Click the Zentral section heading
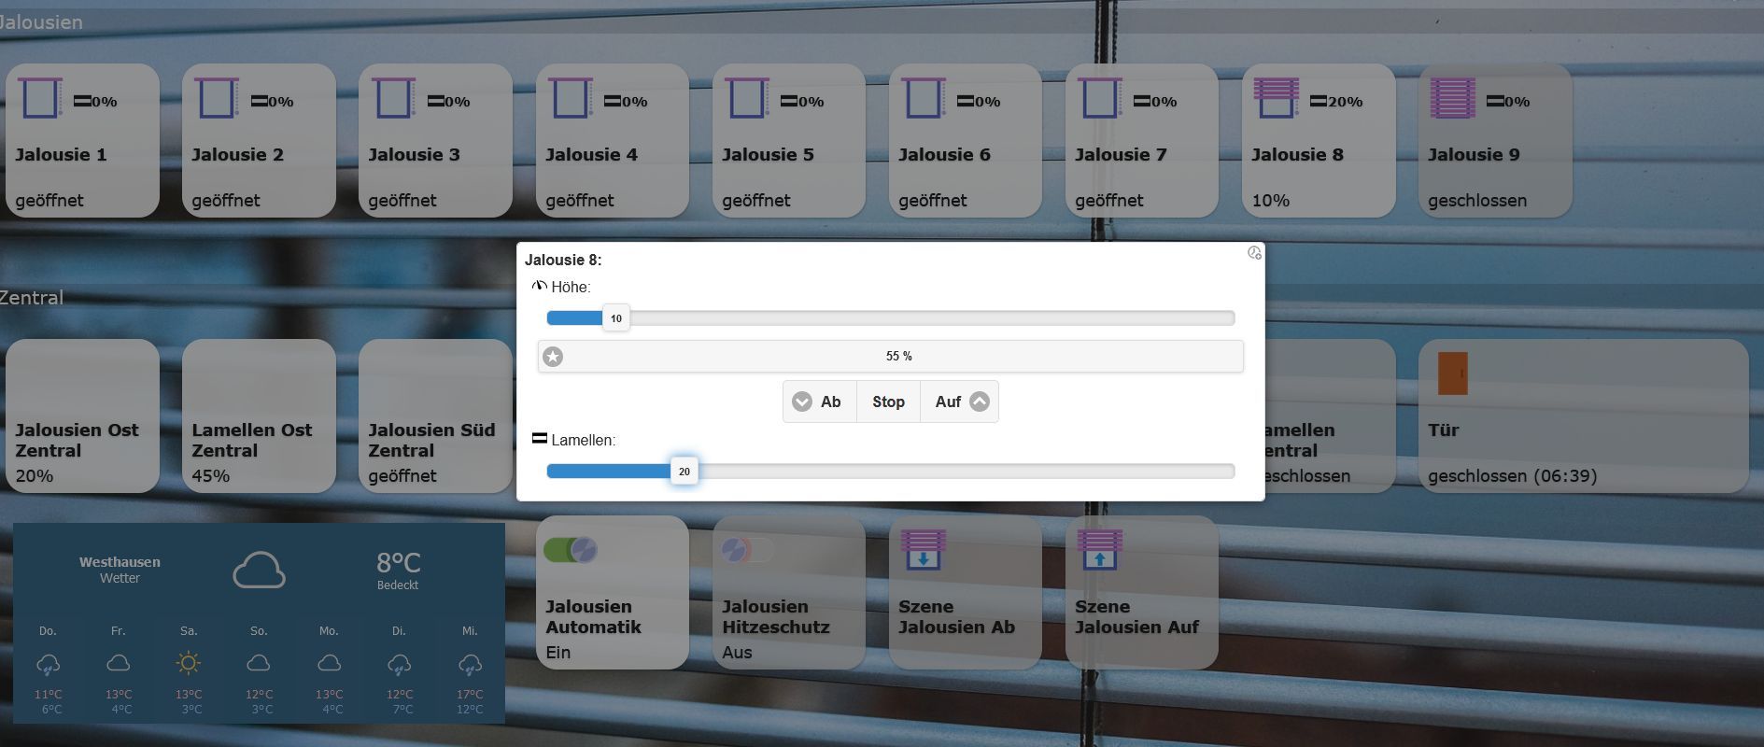 pyautogui.click(x=32, y=298)
